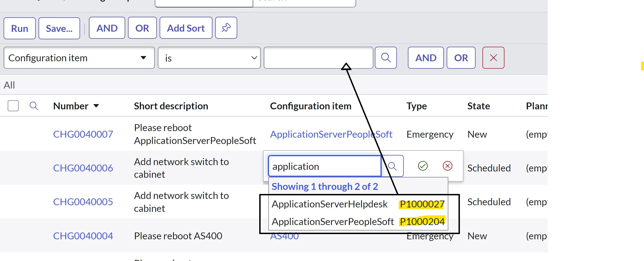Pin this filter using the pin icon
This screenshot has width=644, height=261.
click(x=226, y=28)
